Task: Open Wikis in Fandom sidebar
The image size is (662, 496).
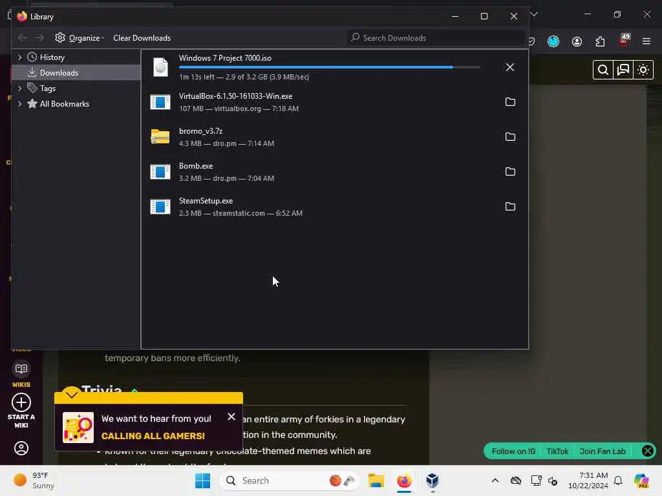Action: [21, 375]
